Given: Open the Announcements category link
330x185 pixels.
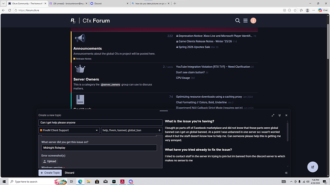Looking at the screenshot, I should click(x=88, y=49).
